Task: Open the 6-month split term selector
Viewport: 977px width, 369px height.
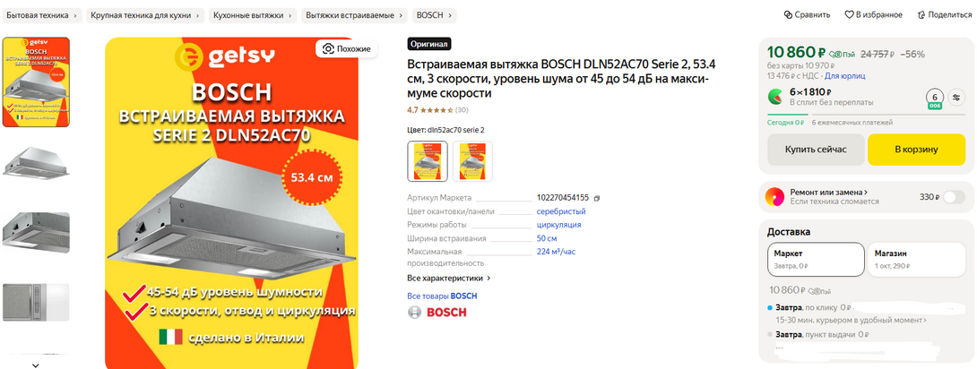Action: point(934,99)
